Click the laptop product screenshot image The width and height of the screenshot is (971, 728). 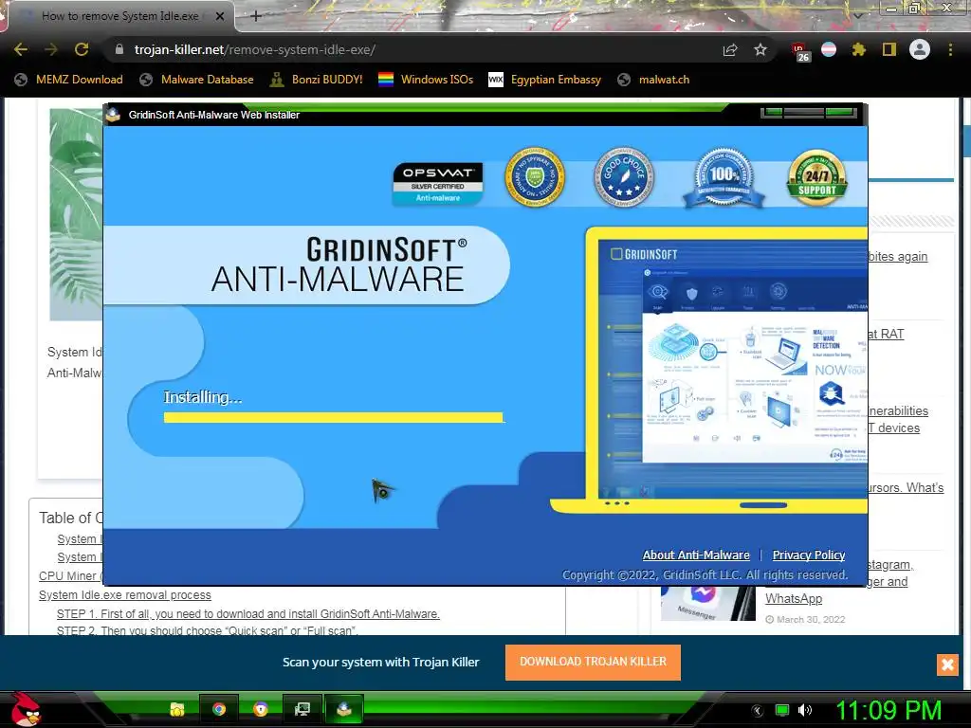pyautogui.click(x=709, y=371)
